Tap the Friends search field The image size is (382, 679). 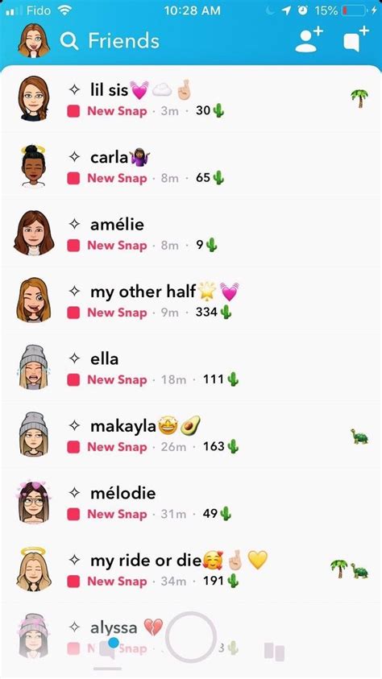pos(110,41)
